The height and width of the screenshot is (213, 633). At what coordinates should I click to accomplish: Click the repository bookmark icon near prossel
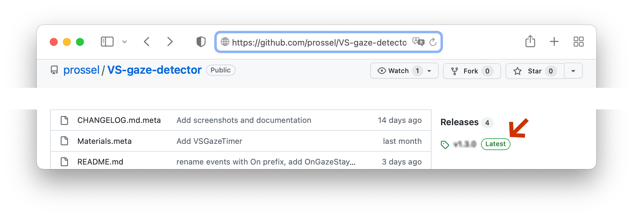click(54, 70)
